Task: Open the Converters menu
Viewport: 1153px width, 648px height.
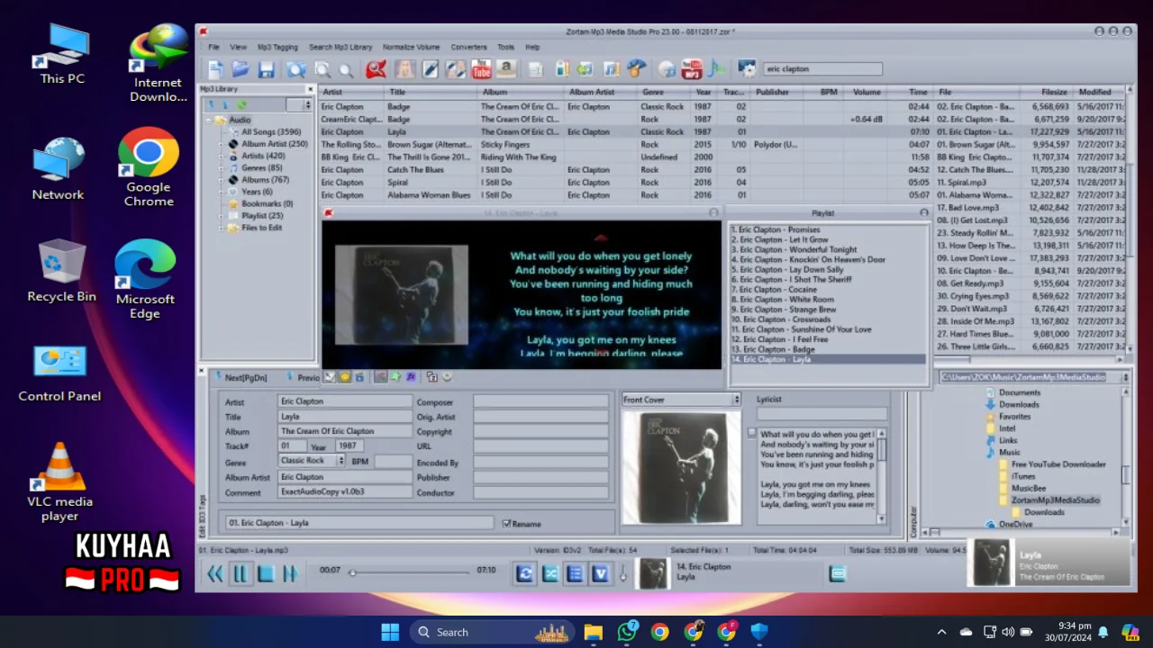Action: tap(468, 47)
